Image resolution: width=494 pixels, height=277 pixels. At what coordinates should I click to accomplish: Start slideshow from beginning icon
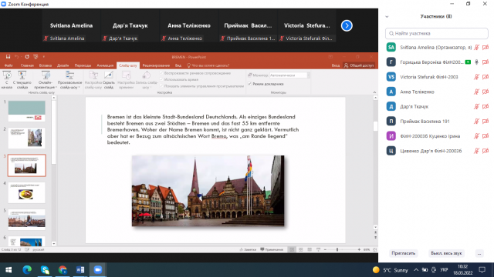coord(7,80)
